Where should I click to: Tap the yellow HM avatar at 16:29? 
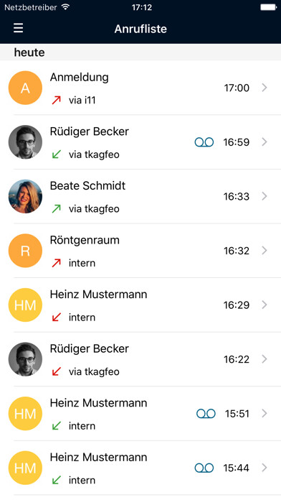[x=25, y=305]
